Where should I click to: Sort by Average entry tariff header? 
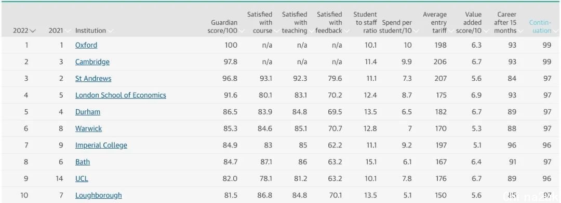pos(435,22)
